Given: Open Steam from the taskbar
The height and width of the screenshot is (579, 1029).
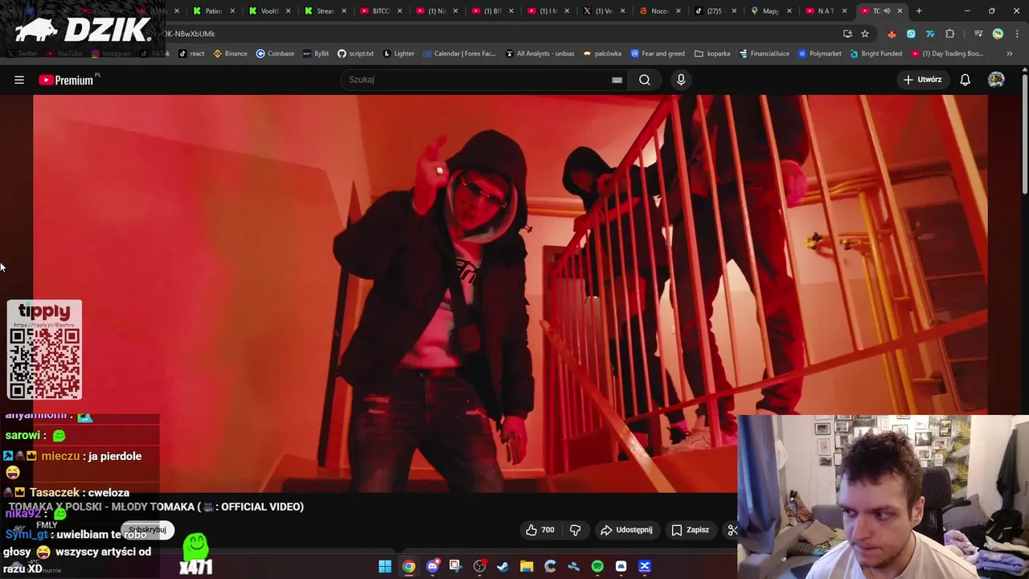Looking at the screenshot, I should pos(503,566).
